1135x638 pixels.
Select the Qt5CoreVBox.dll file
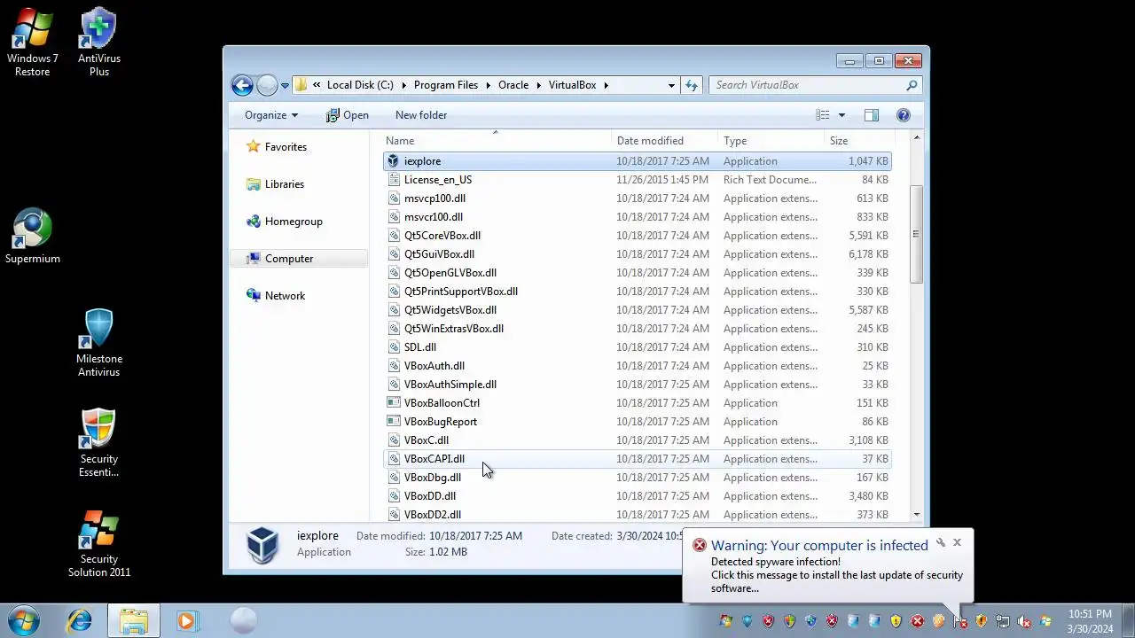637,236
